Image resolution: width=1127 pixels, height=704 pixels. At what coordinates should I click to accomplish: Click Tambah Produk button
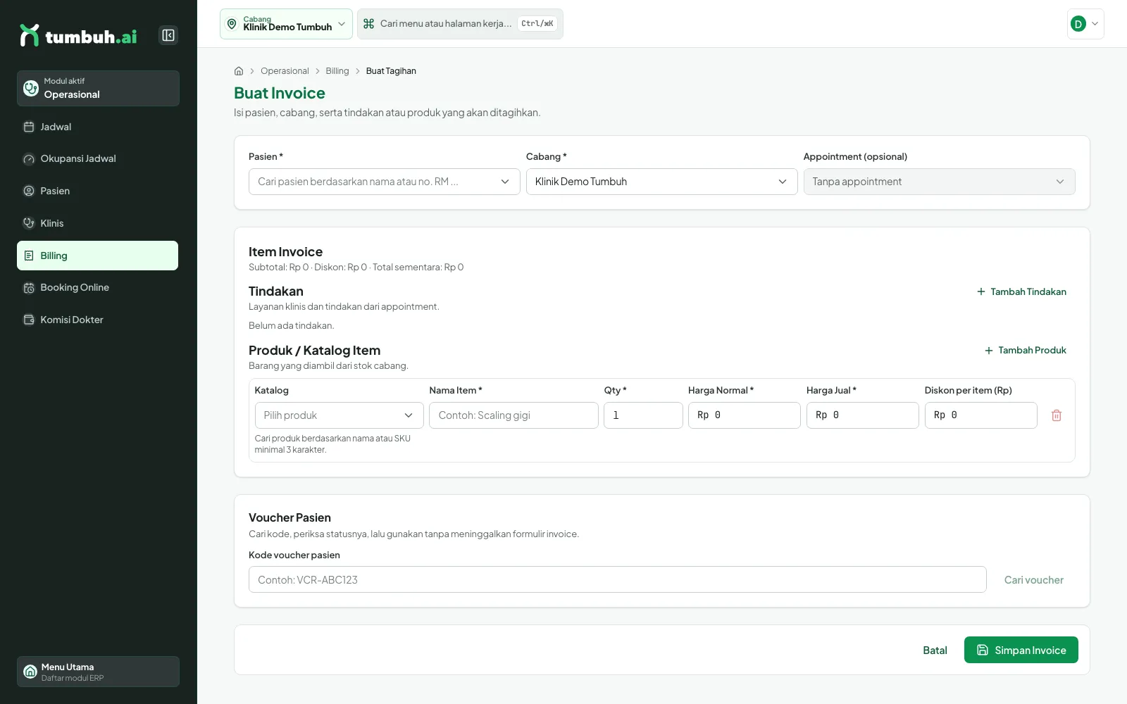[1025, 351]
